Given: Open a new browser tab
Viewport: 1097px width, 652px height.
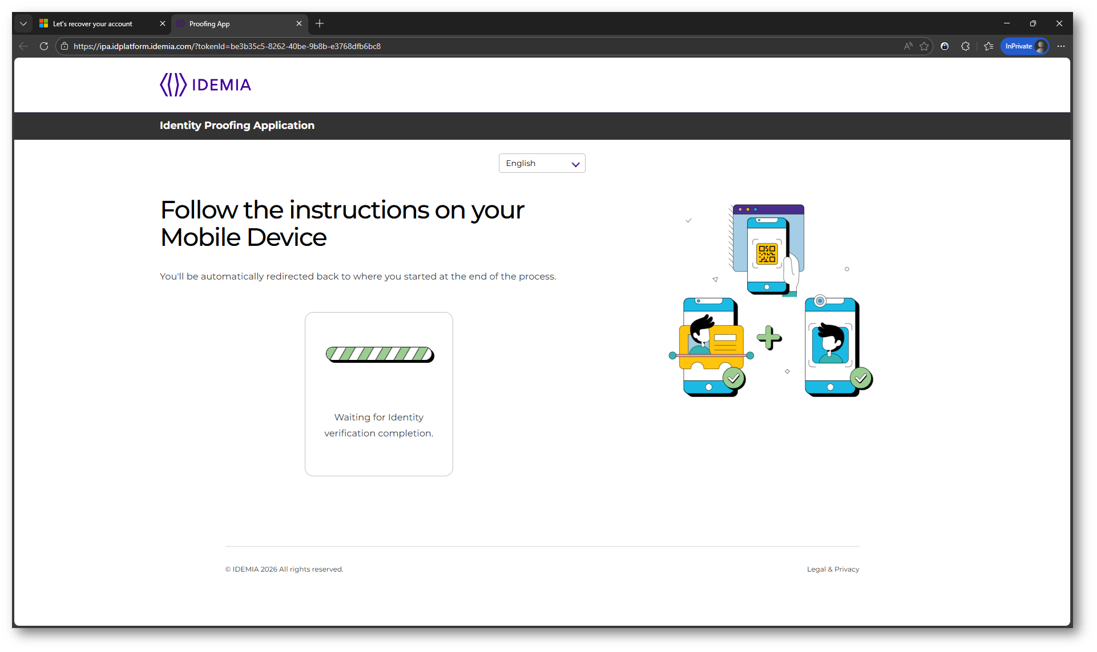Looking at the screenshot, I should (320, 23).
